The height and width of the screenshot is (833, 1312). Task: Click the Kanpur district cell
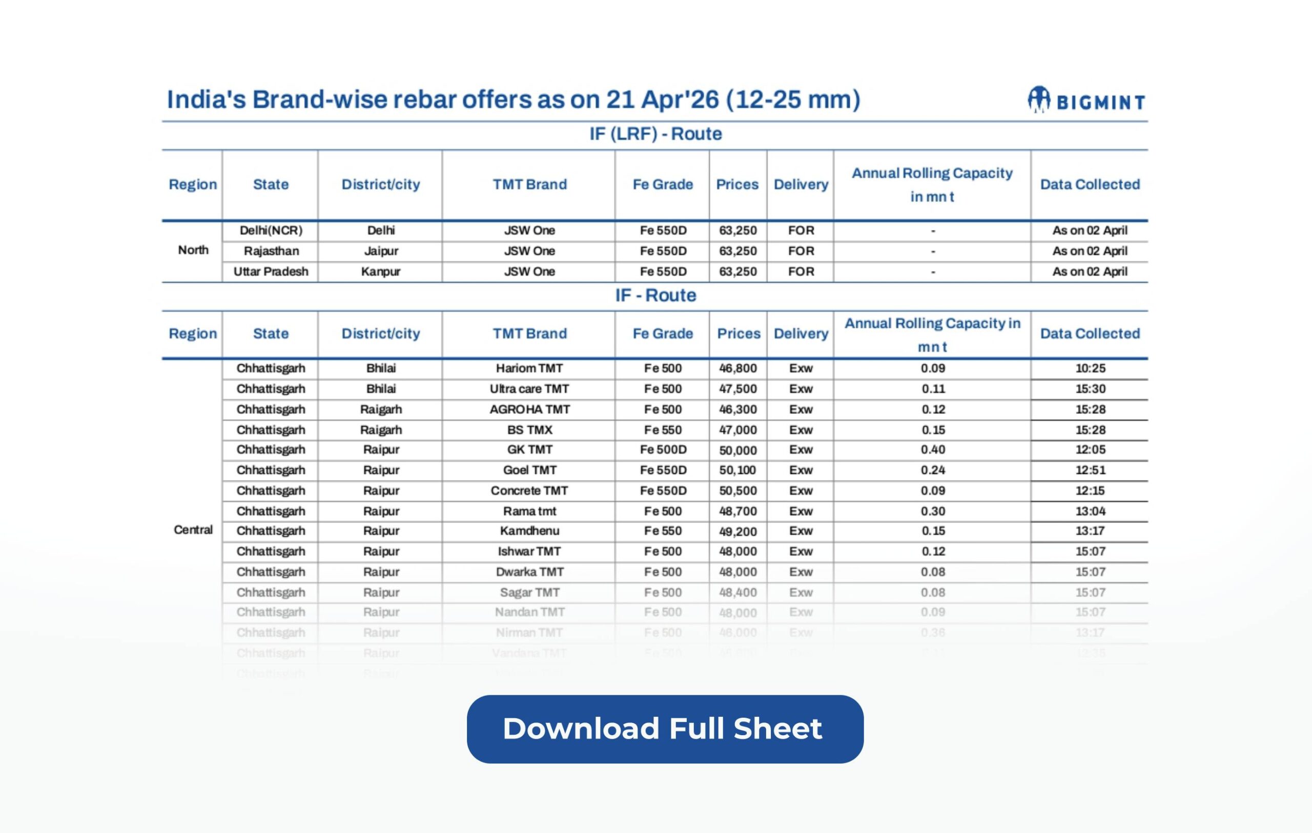[x=381, y=272]
